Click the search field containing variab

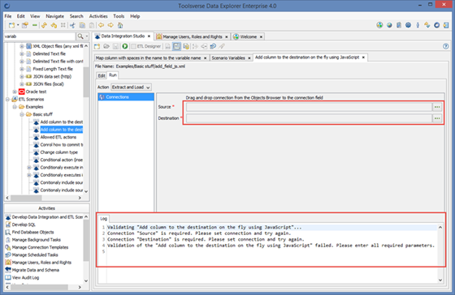(x=40, y=36)
